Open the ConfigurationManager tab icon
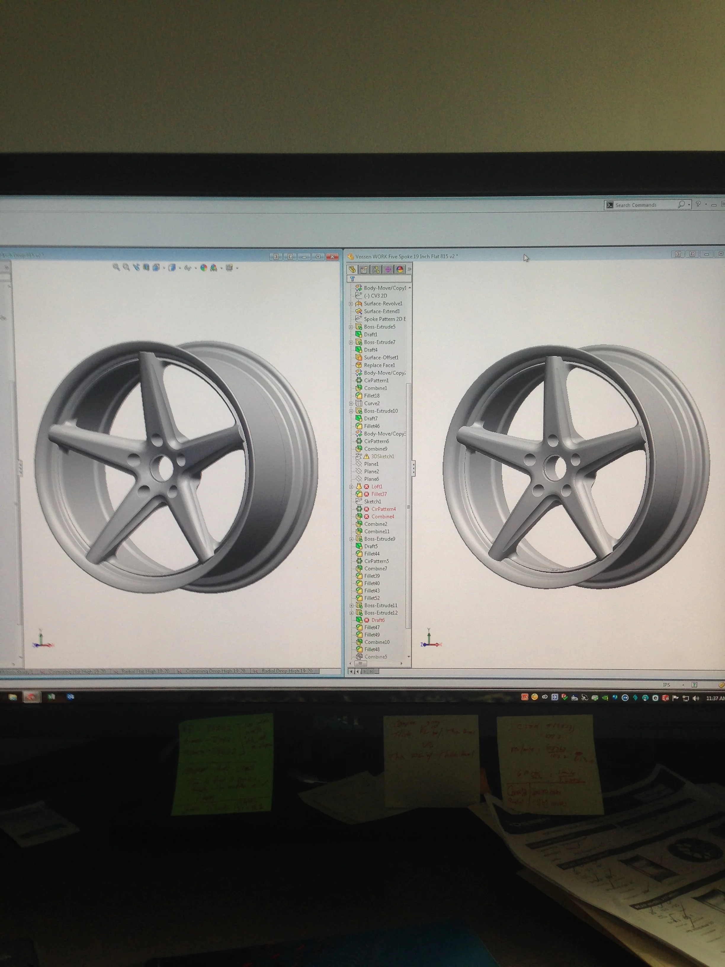 tap(376, 269)
